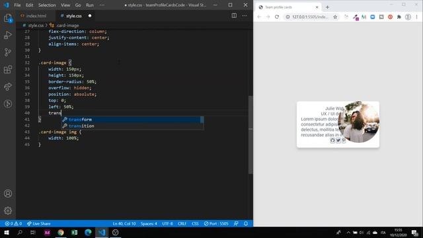
Task: Change file encoding UTF-8
Action: pos(167,223)
